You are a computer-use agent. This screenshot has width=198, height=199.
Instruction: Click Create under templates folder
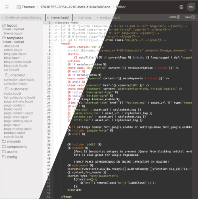pos(7,42)
